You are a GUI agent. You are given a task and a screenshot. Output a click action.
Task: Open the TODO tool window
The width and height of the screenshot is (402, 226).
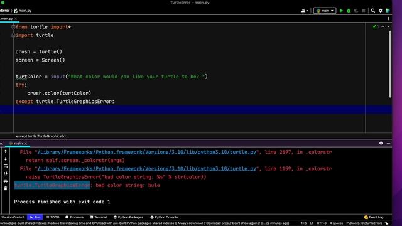[53, 217]
